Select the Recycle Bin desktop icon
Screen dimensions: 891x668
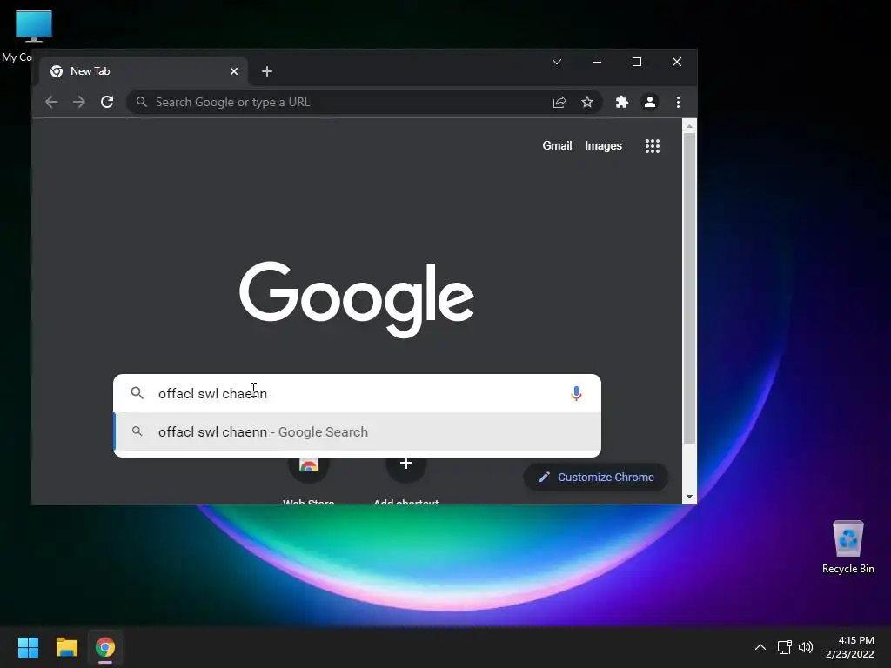point(847,547)
